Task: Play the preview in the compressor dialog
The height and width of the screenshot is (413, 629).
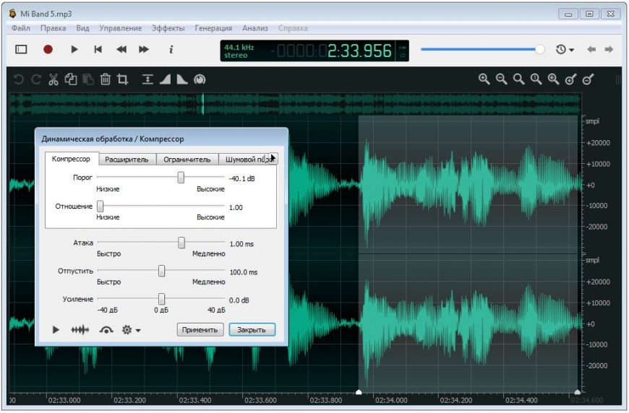Action: (x=56, y=330)
